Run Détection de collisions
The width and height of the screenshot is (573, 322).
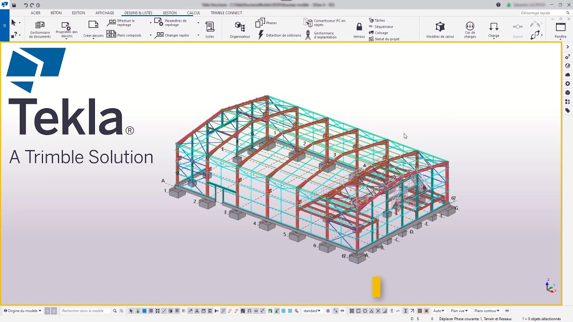(x=279, y=35)
